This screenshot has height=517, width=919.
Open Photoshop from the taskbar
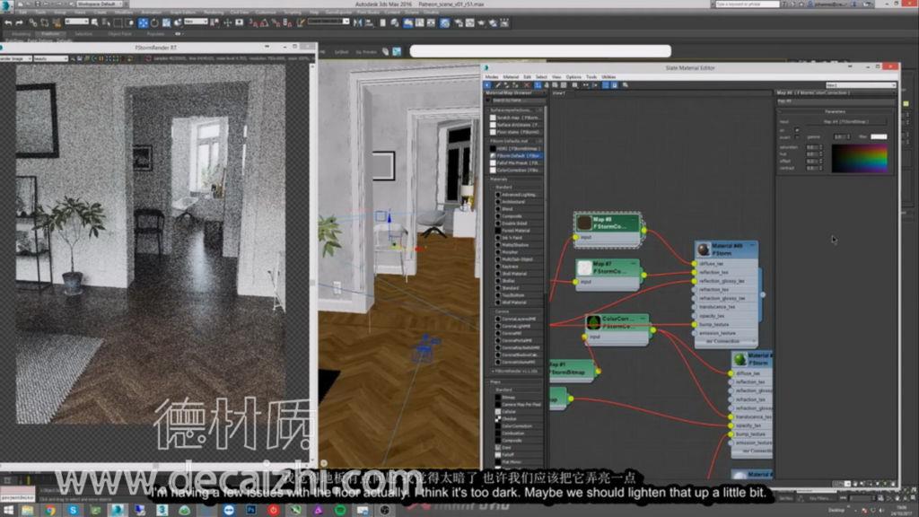coord(251,510)
